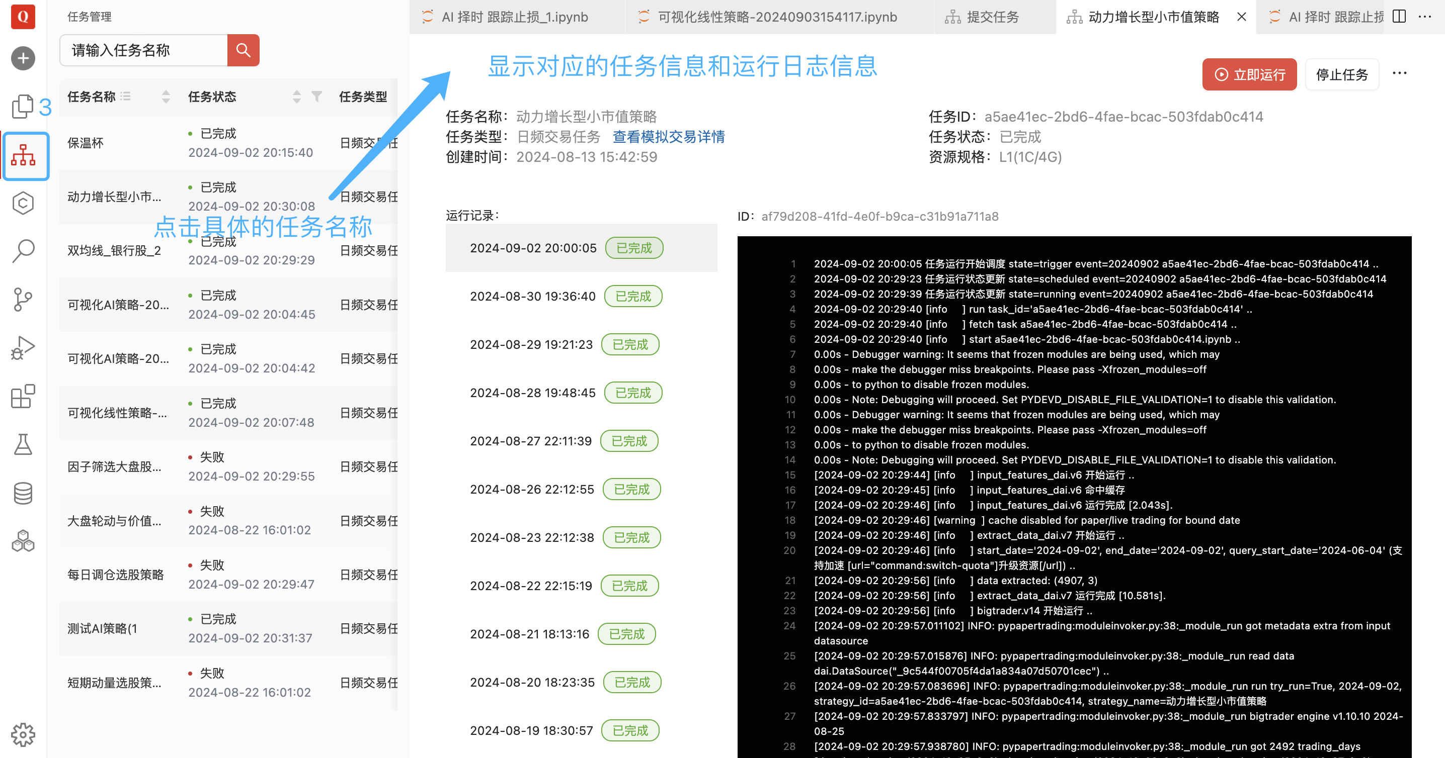This screenshot has width=1445, height=758.
Task: Open the source control branch icon
Action: tap(23, 300)
